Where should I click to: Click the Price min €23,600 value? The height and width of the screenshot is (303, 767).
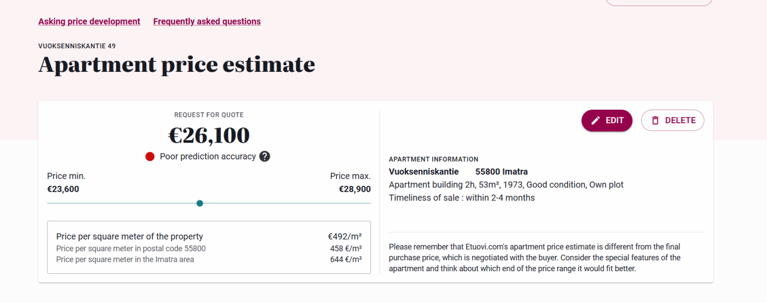click(x=63, y=189)
